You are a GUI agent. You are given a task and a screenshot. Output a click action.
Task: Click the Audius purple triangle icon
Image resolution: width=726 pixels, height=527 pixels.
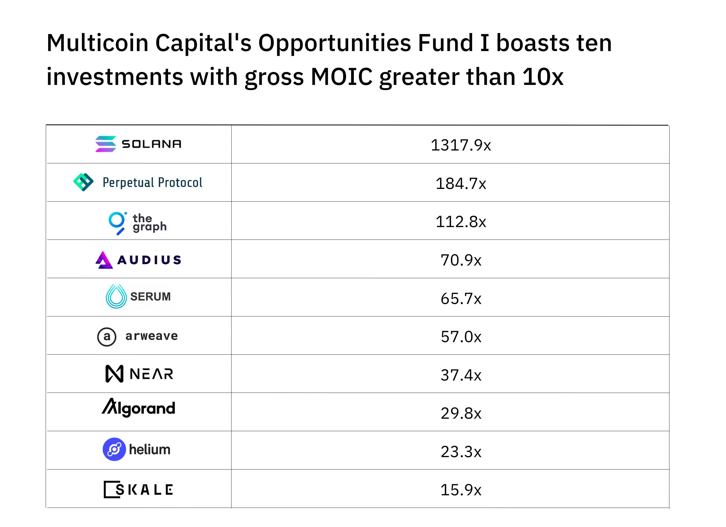(x=104, y=260)
